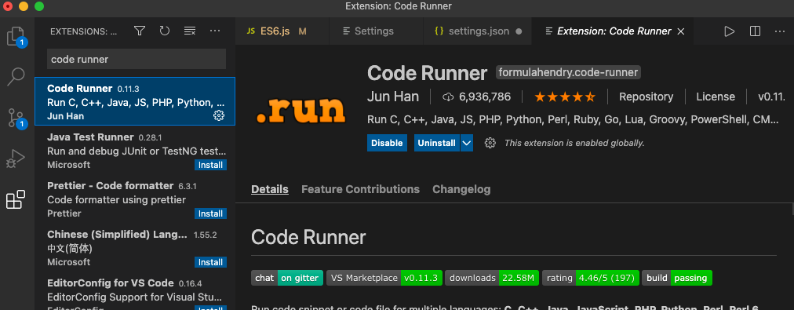794x310 pixels.
Task: Open the License link
Action: coord(716,97)
